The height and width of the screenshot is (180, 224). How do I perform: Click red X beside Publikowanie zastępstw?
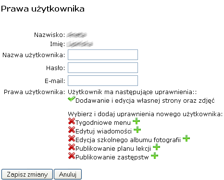click(x=72, y=156)
